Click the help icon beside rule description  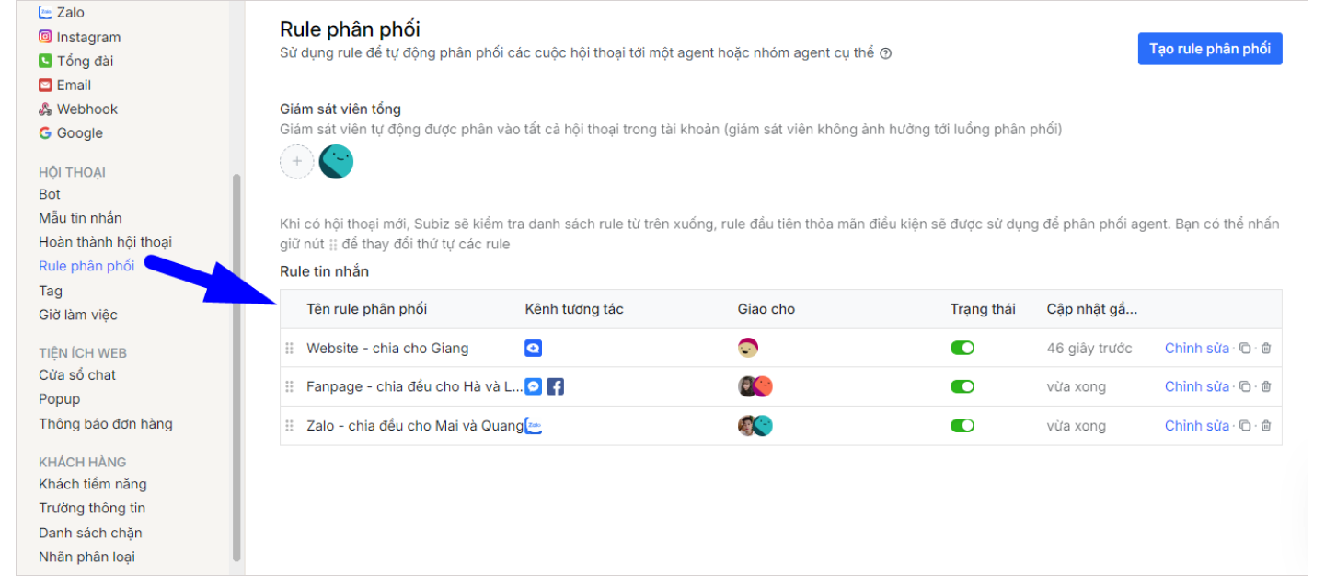(x=885, y=53)
